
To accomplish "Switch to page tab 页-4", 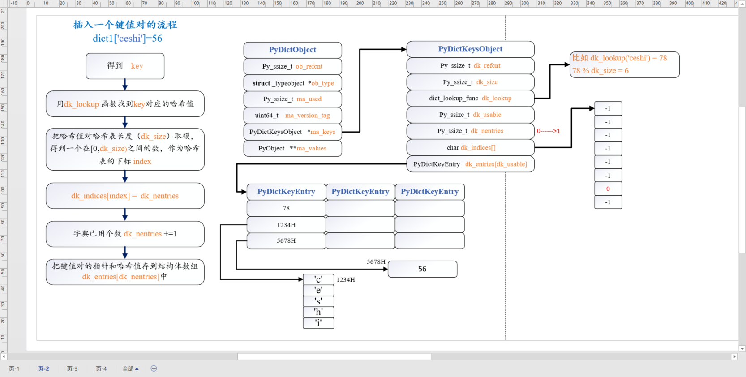I will pos(101,368).
